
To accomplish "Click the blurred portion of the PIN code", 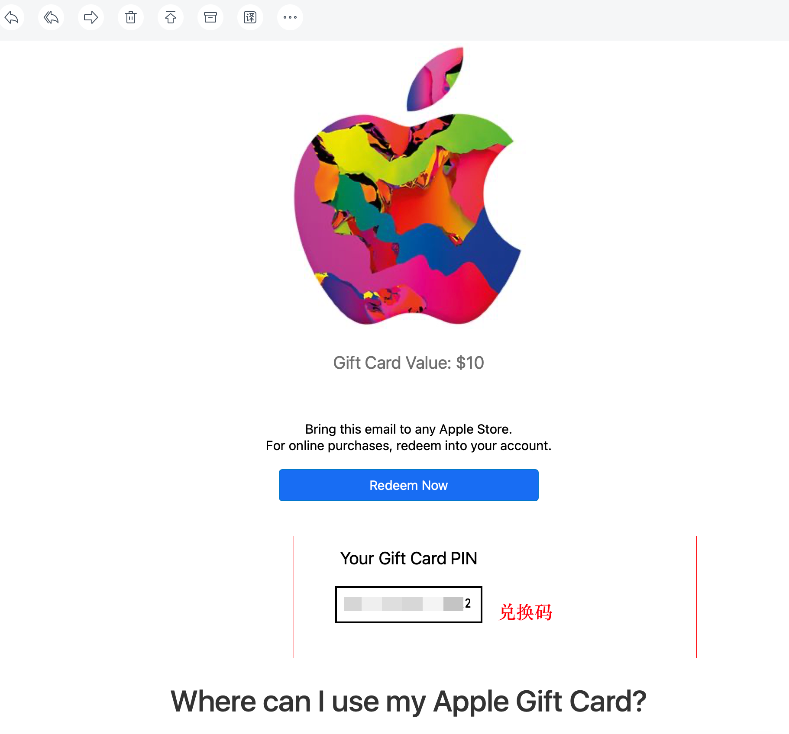I will [404, 604].
